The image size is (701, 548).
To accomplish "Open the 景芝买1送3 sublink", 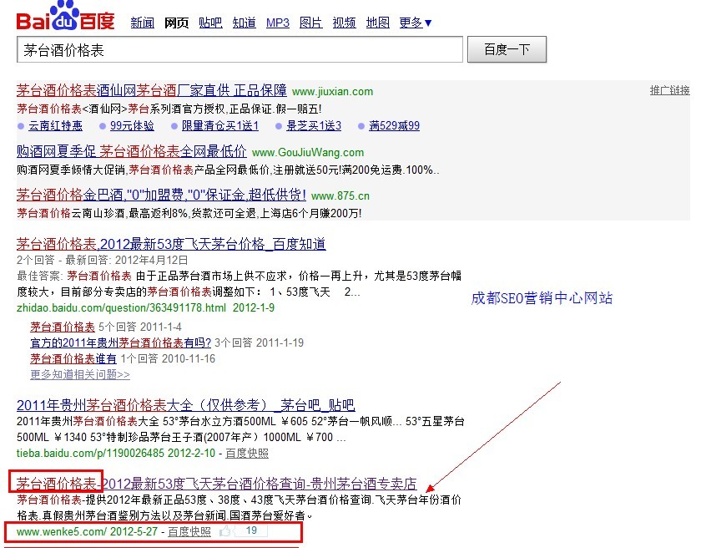I will click(314, 125).
